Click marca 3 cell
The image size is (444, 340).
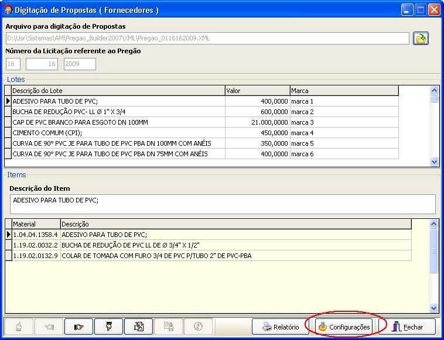[x=344, y=122]
